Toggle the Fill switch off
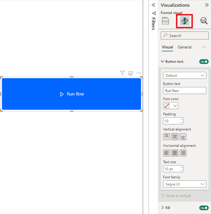The width and height of the screenshot is (211, 214). click(204, 208)
